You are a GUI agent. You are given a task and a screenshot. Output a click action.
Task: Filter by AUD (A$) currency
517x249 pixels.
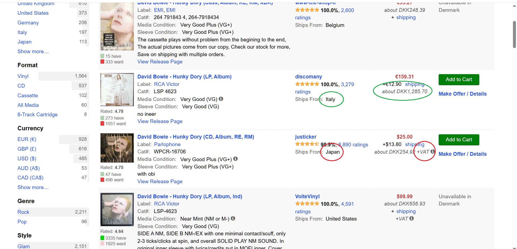pyautogui.click(x=29, y=168)
